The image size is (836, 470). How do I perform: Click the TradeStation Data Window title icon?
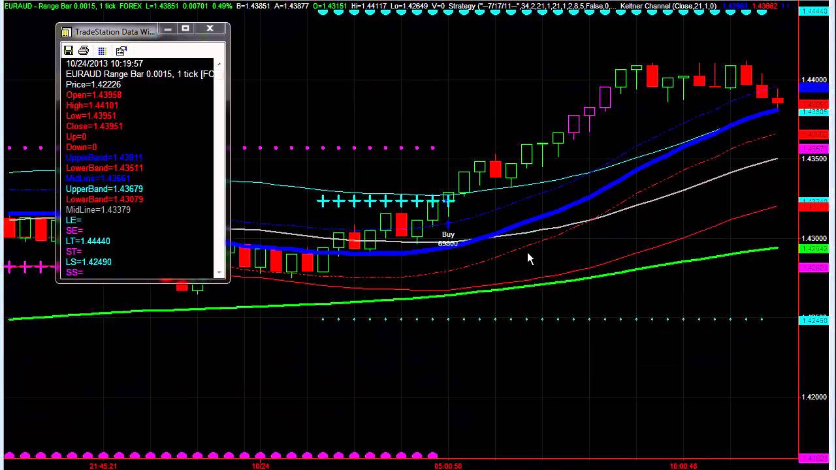(66, 31)
